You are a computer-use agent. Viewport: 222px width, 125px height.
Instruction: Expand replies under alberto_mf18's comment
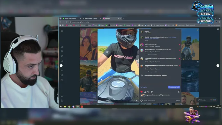point(152,55)
